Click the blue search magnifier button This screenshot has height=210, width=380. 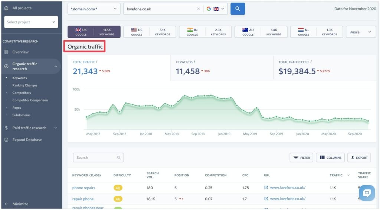237,9
